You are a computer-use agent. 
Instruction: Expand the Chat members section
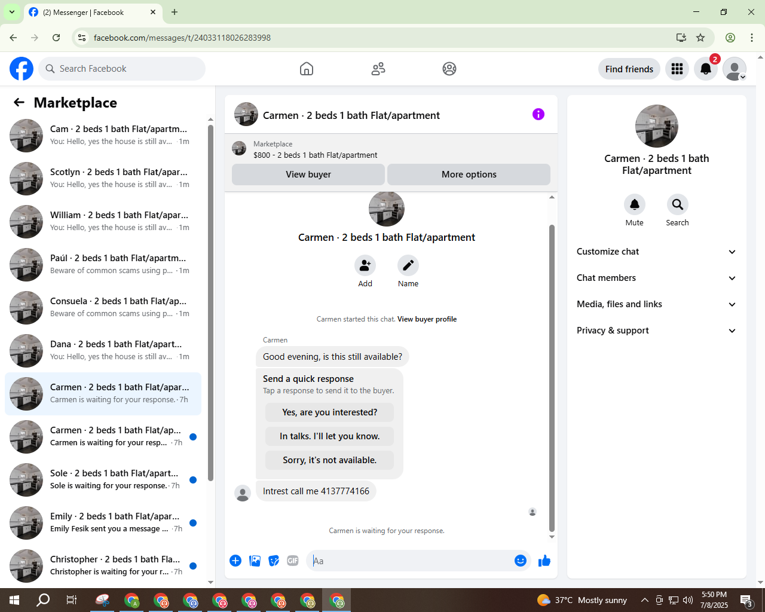pos(656,278)
